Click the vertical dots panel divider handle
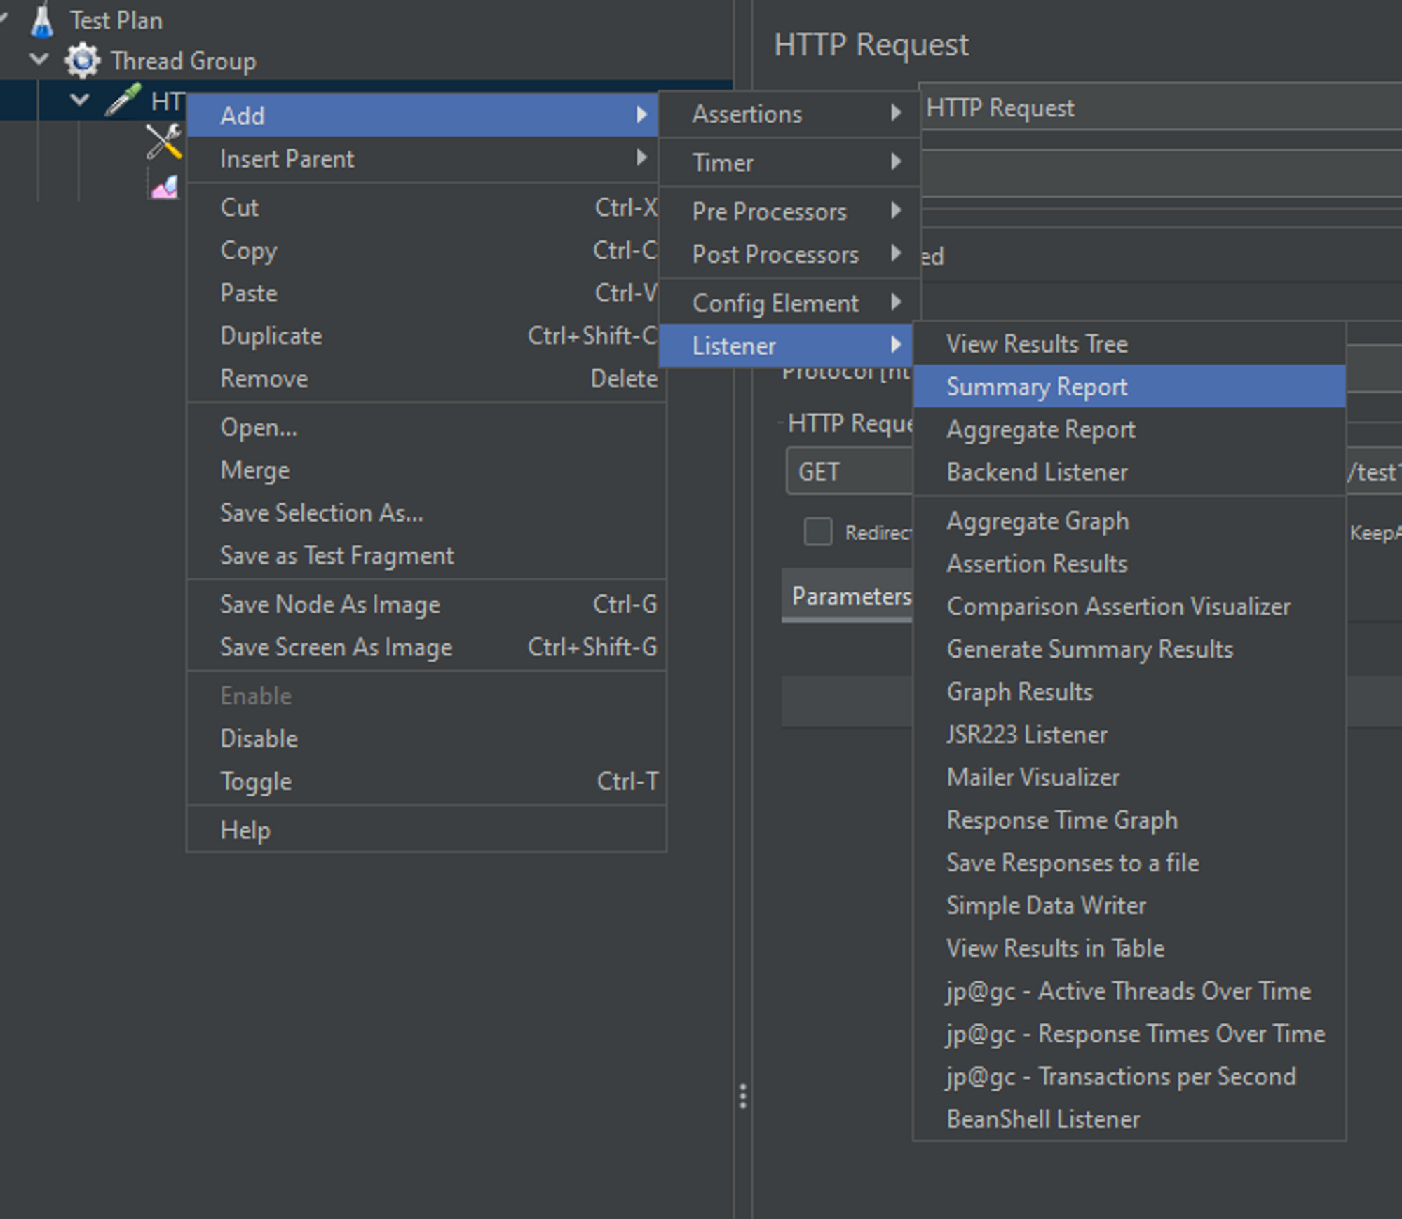Screen dimensions: 1402x1219 (x=742, y=1096)
